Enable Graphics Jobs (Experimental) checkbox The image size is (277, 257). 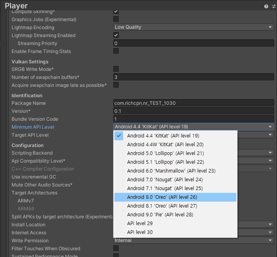116,19
